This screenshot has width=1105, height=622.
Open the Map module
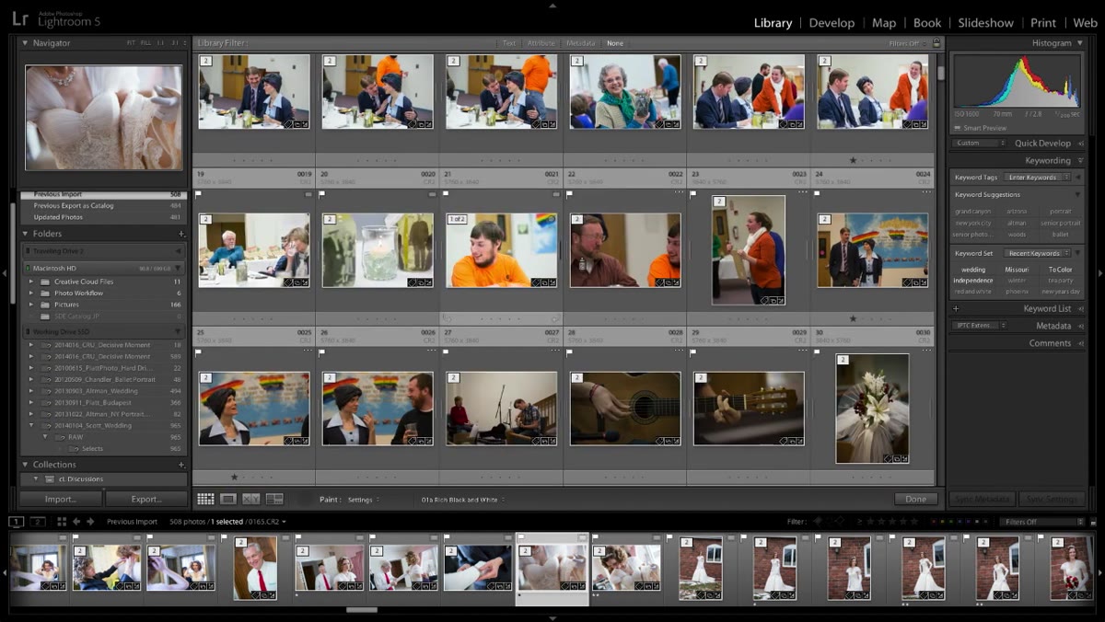tap(884, 23)
